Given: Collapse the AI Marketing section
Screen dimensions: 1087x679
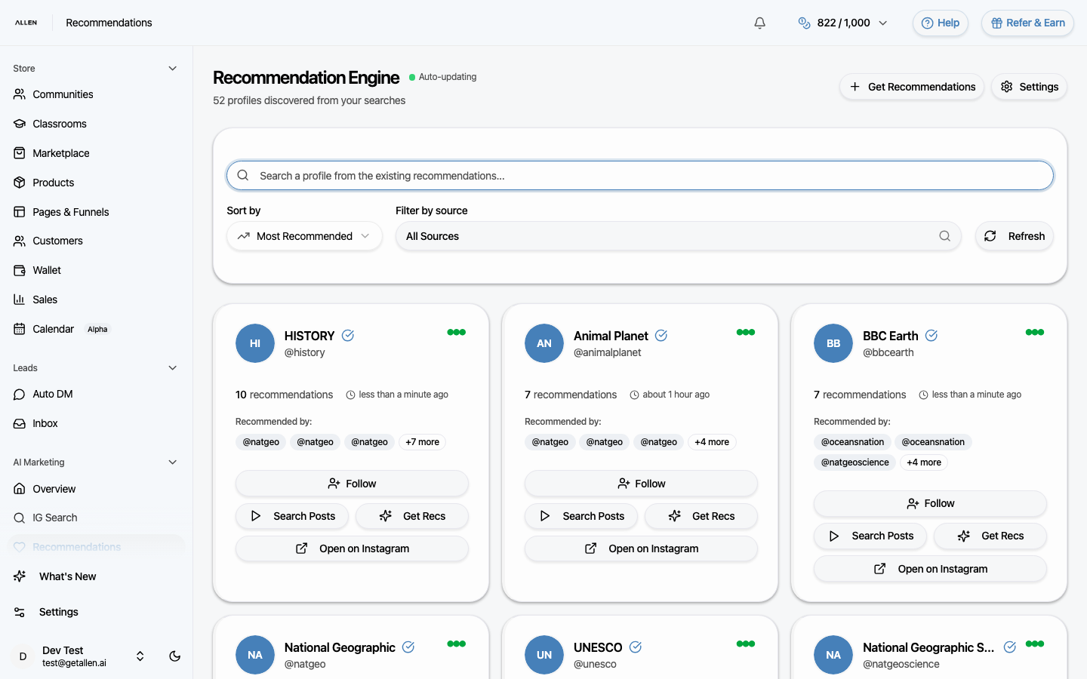Looking at the screenshot, I should pyautogui.click(x=172, y=462).
